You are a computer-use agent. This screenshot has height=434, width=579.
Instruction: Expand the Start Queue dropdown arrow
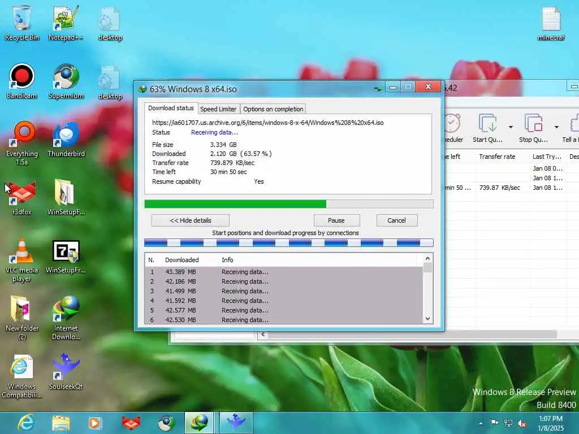coord(511,127)
